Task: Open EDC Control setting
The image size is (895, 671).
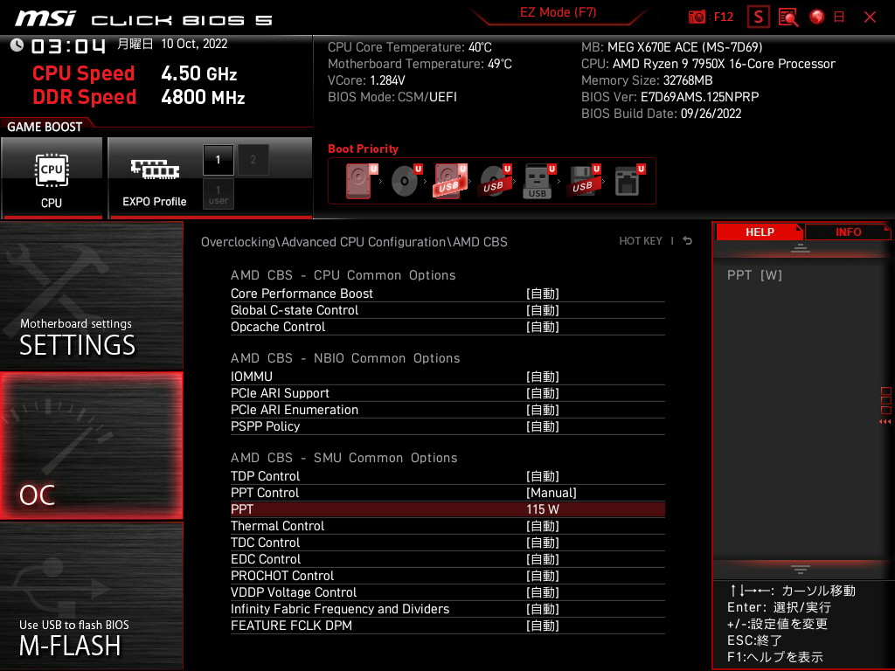Action: tap(447, 558)
